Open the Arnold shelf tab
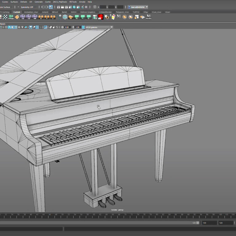The width and height of the screenshot is (236, 236). [45, 12]
